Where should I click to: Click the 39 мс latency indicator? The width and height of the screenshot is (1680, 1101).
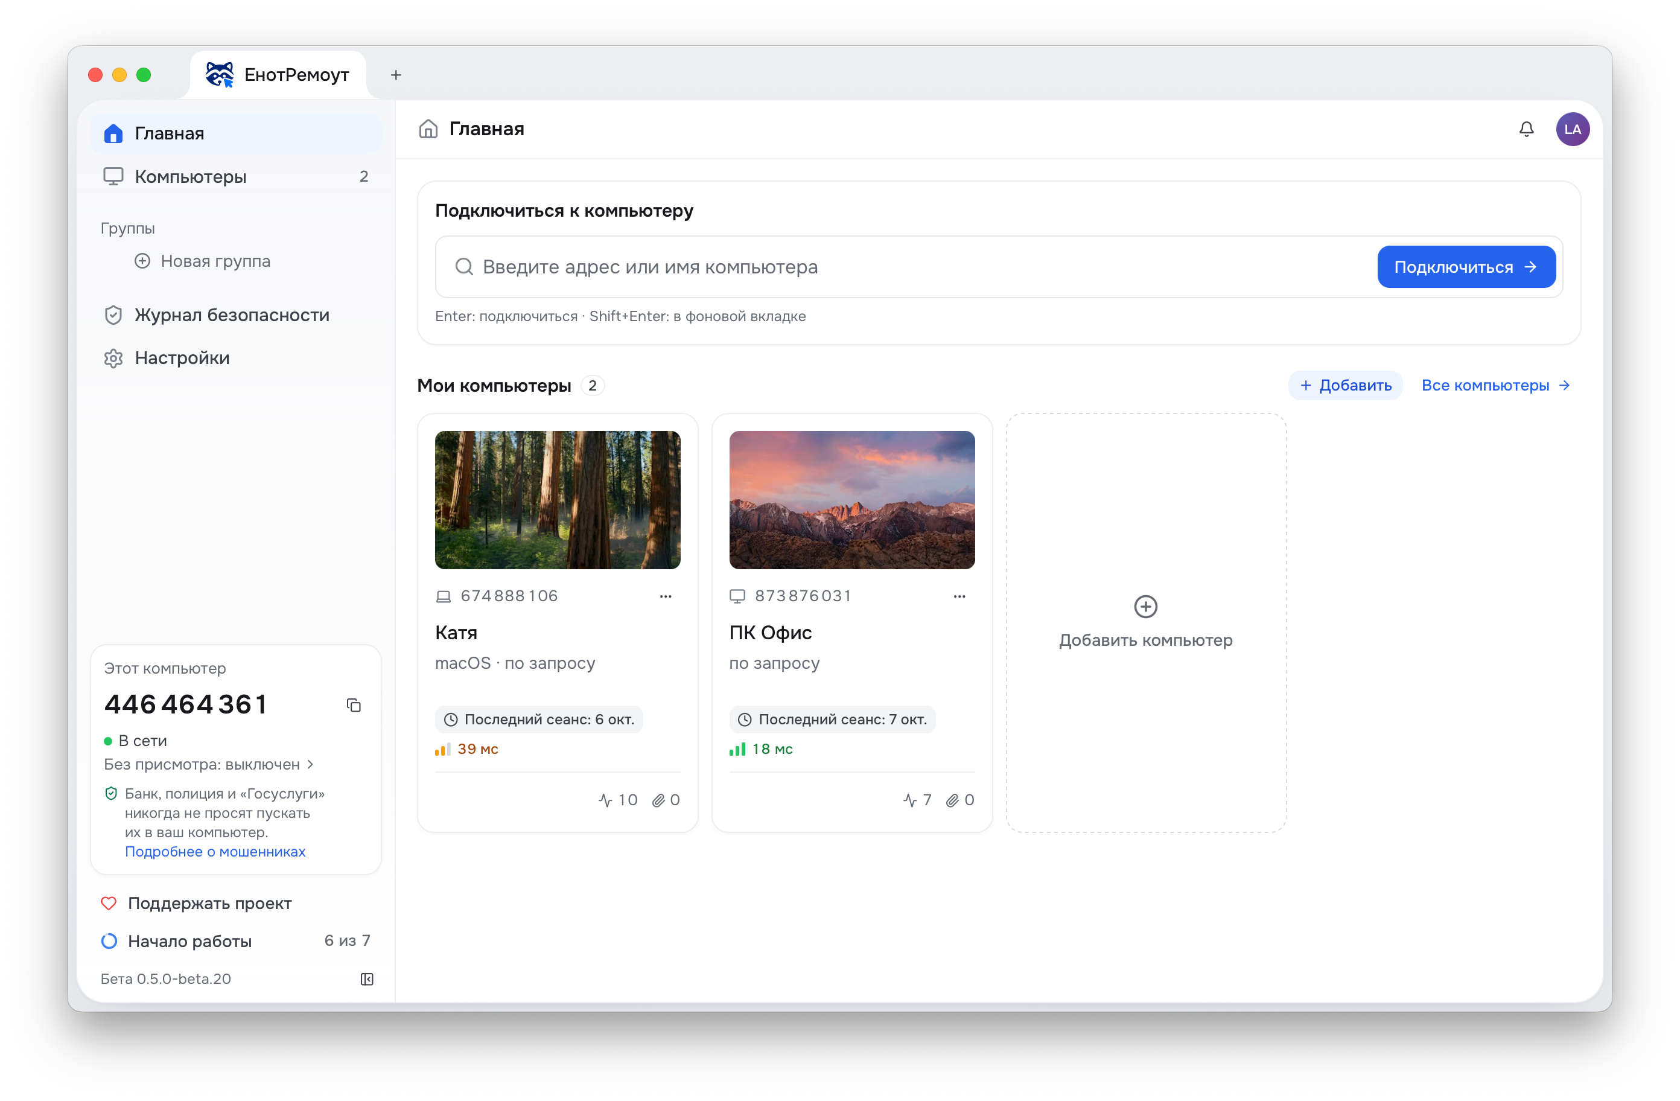coord(467,749)
